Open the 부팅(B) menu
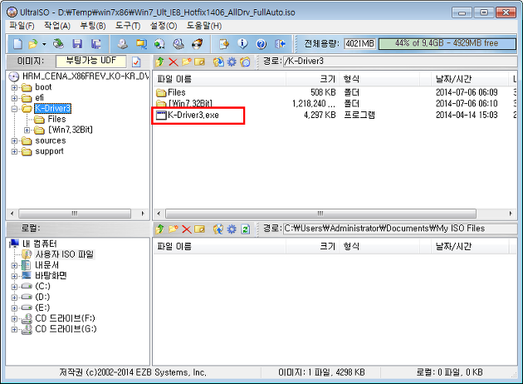 pyautogui.click(x=93, y=26)
